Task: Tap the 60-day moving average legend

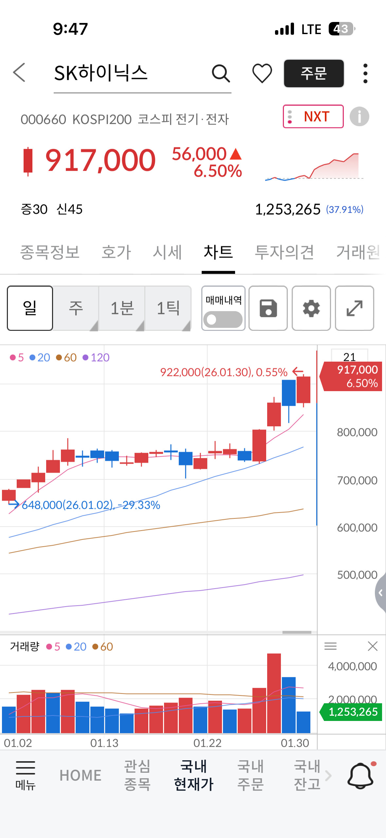Action: [66, 357]
